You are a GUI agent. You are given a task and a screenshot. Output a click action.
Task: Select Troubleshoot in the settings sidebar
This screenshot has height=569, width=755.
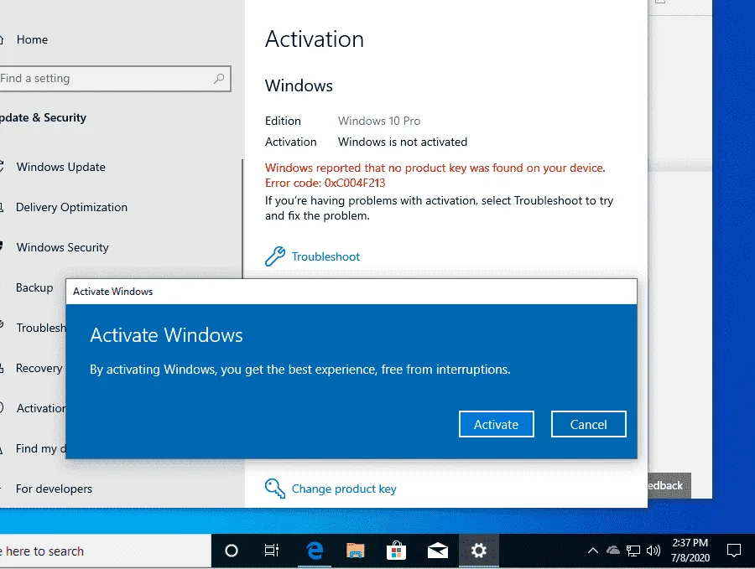[x=40, y=328]
